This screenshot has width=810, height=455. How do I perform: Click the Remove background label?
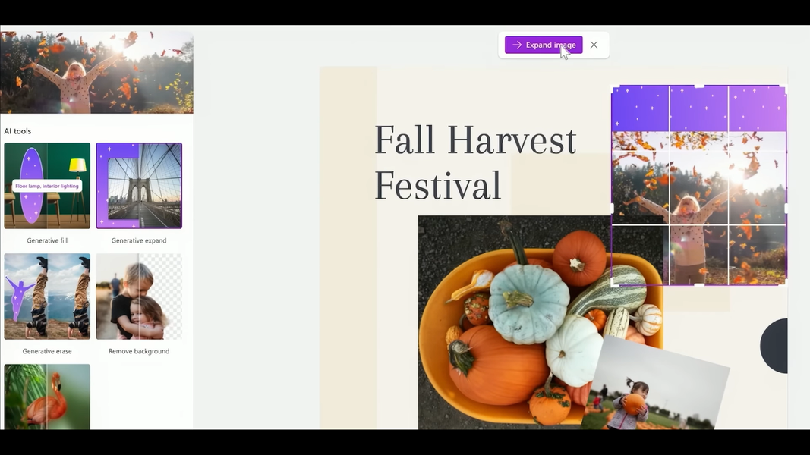pos(139,351)
